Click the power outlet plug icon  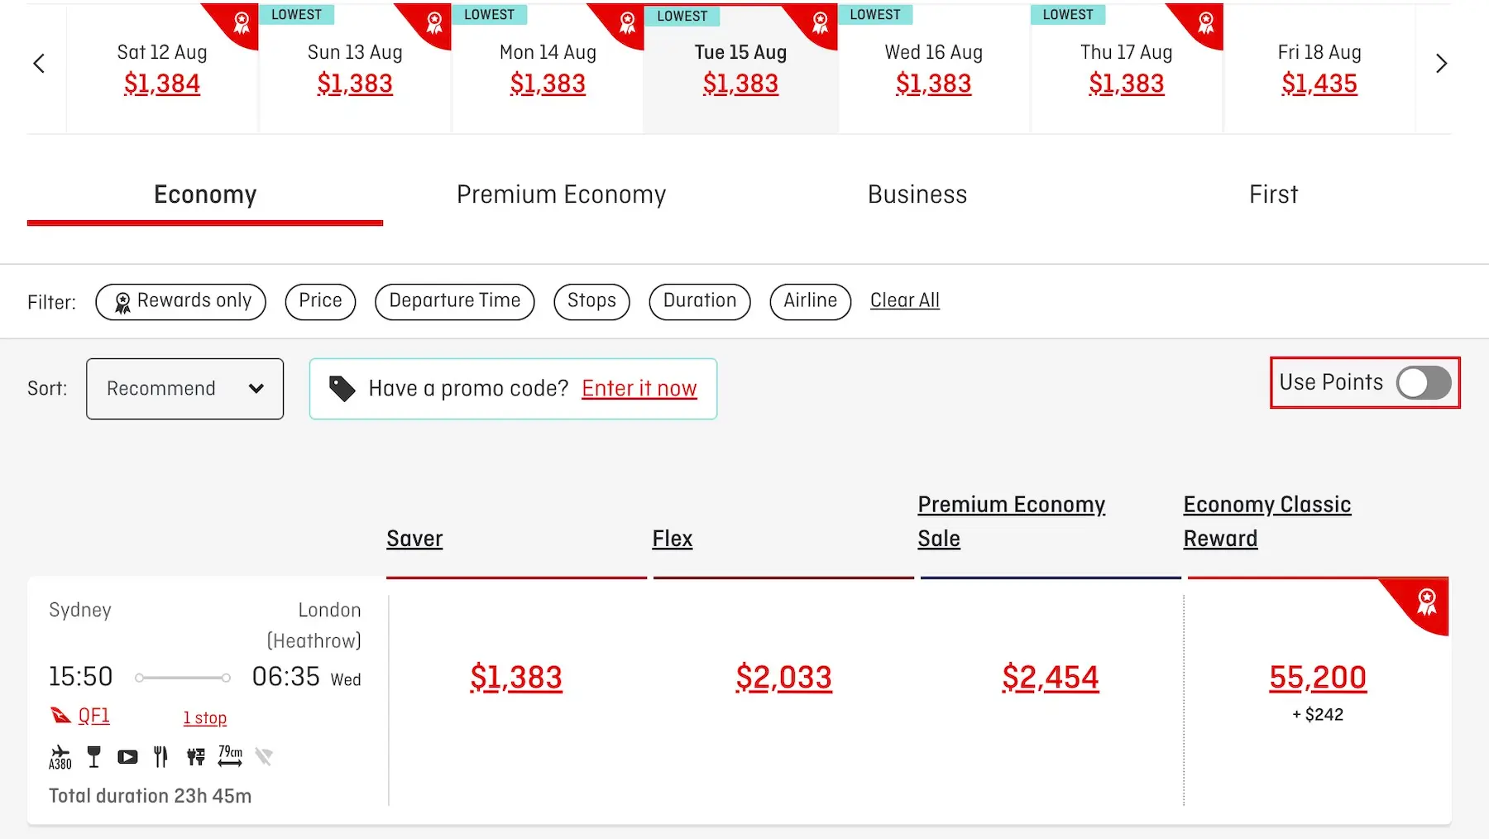(x=195, y=756)
